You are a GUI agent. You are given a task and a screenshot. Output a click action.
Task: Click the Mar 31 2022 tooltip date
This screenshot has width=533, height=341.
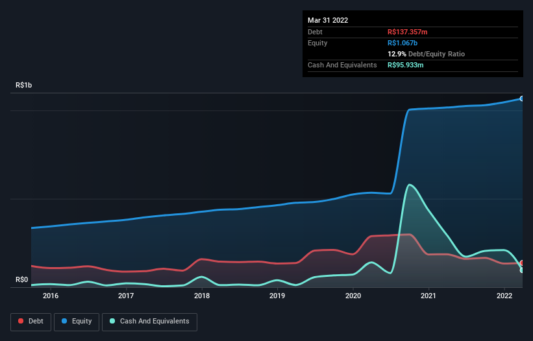[x=328, y=20]
